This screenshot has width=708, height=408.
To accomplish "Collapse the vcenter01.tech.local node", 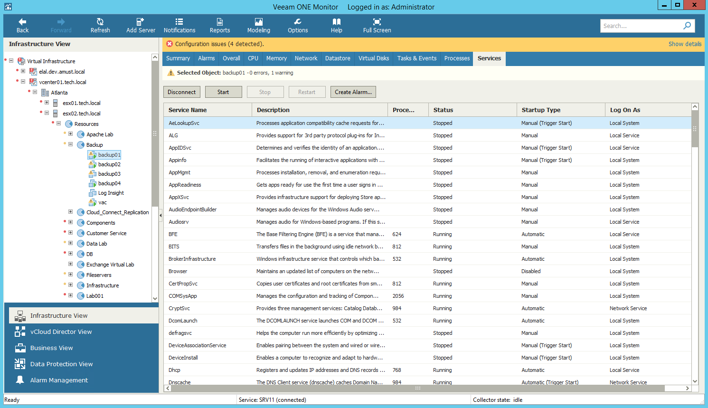I will click(x=23, y=82).
